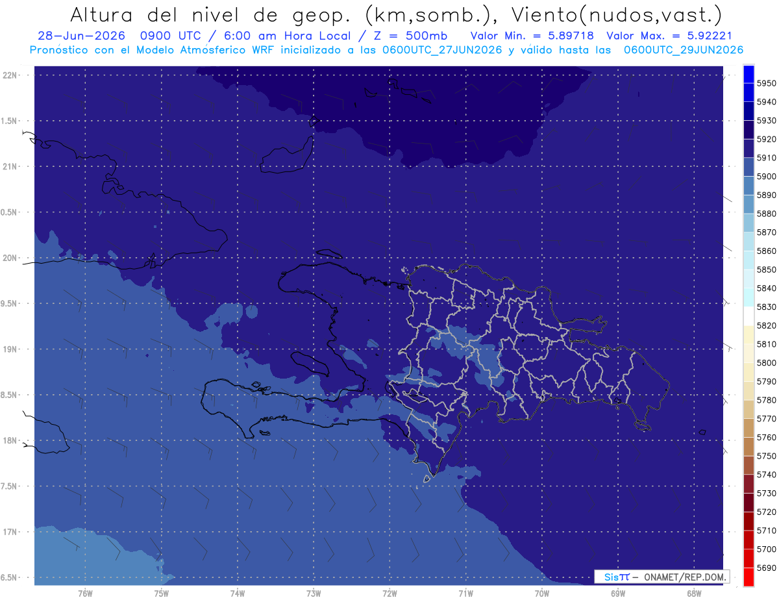Click the 21N latitude axis label
The height and width of the screenshot is (602, 779).
pos(11,167)
